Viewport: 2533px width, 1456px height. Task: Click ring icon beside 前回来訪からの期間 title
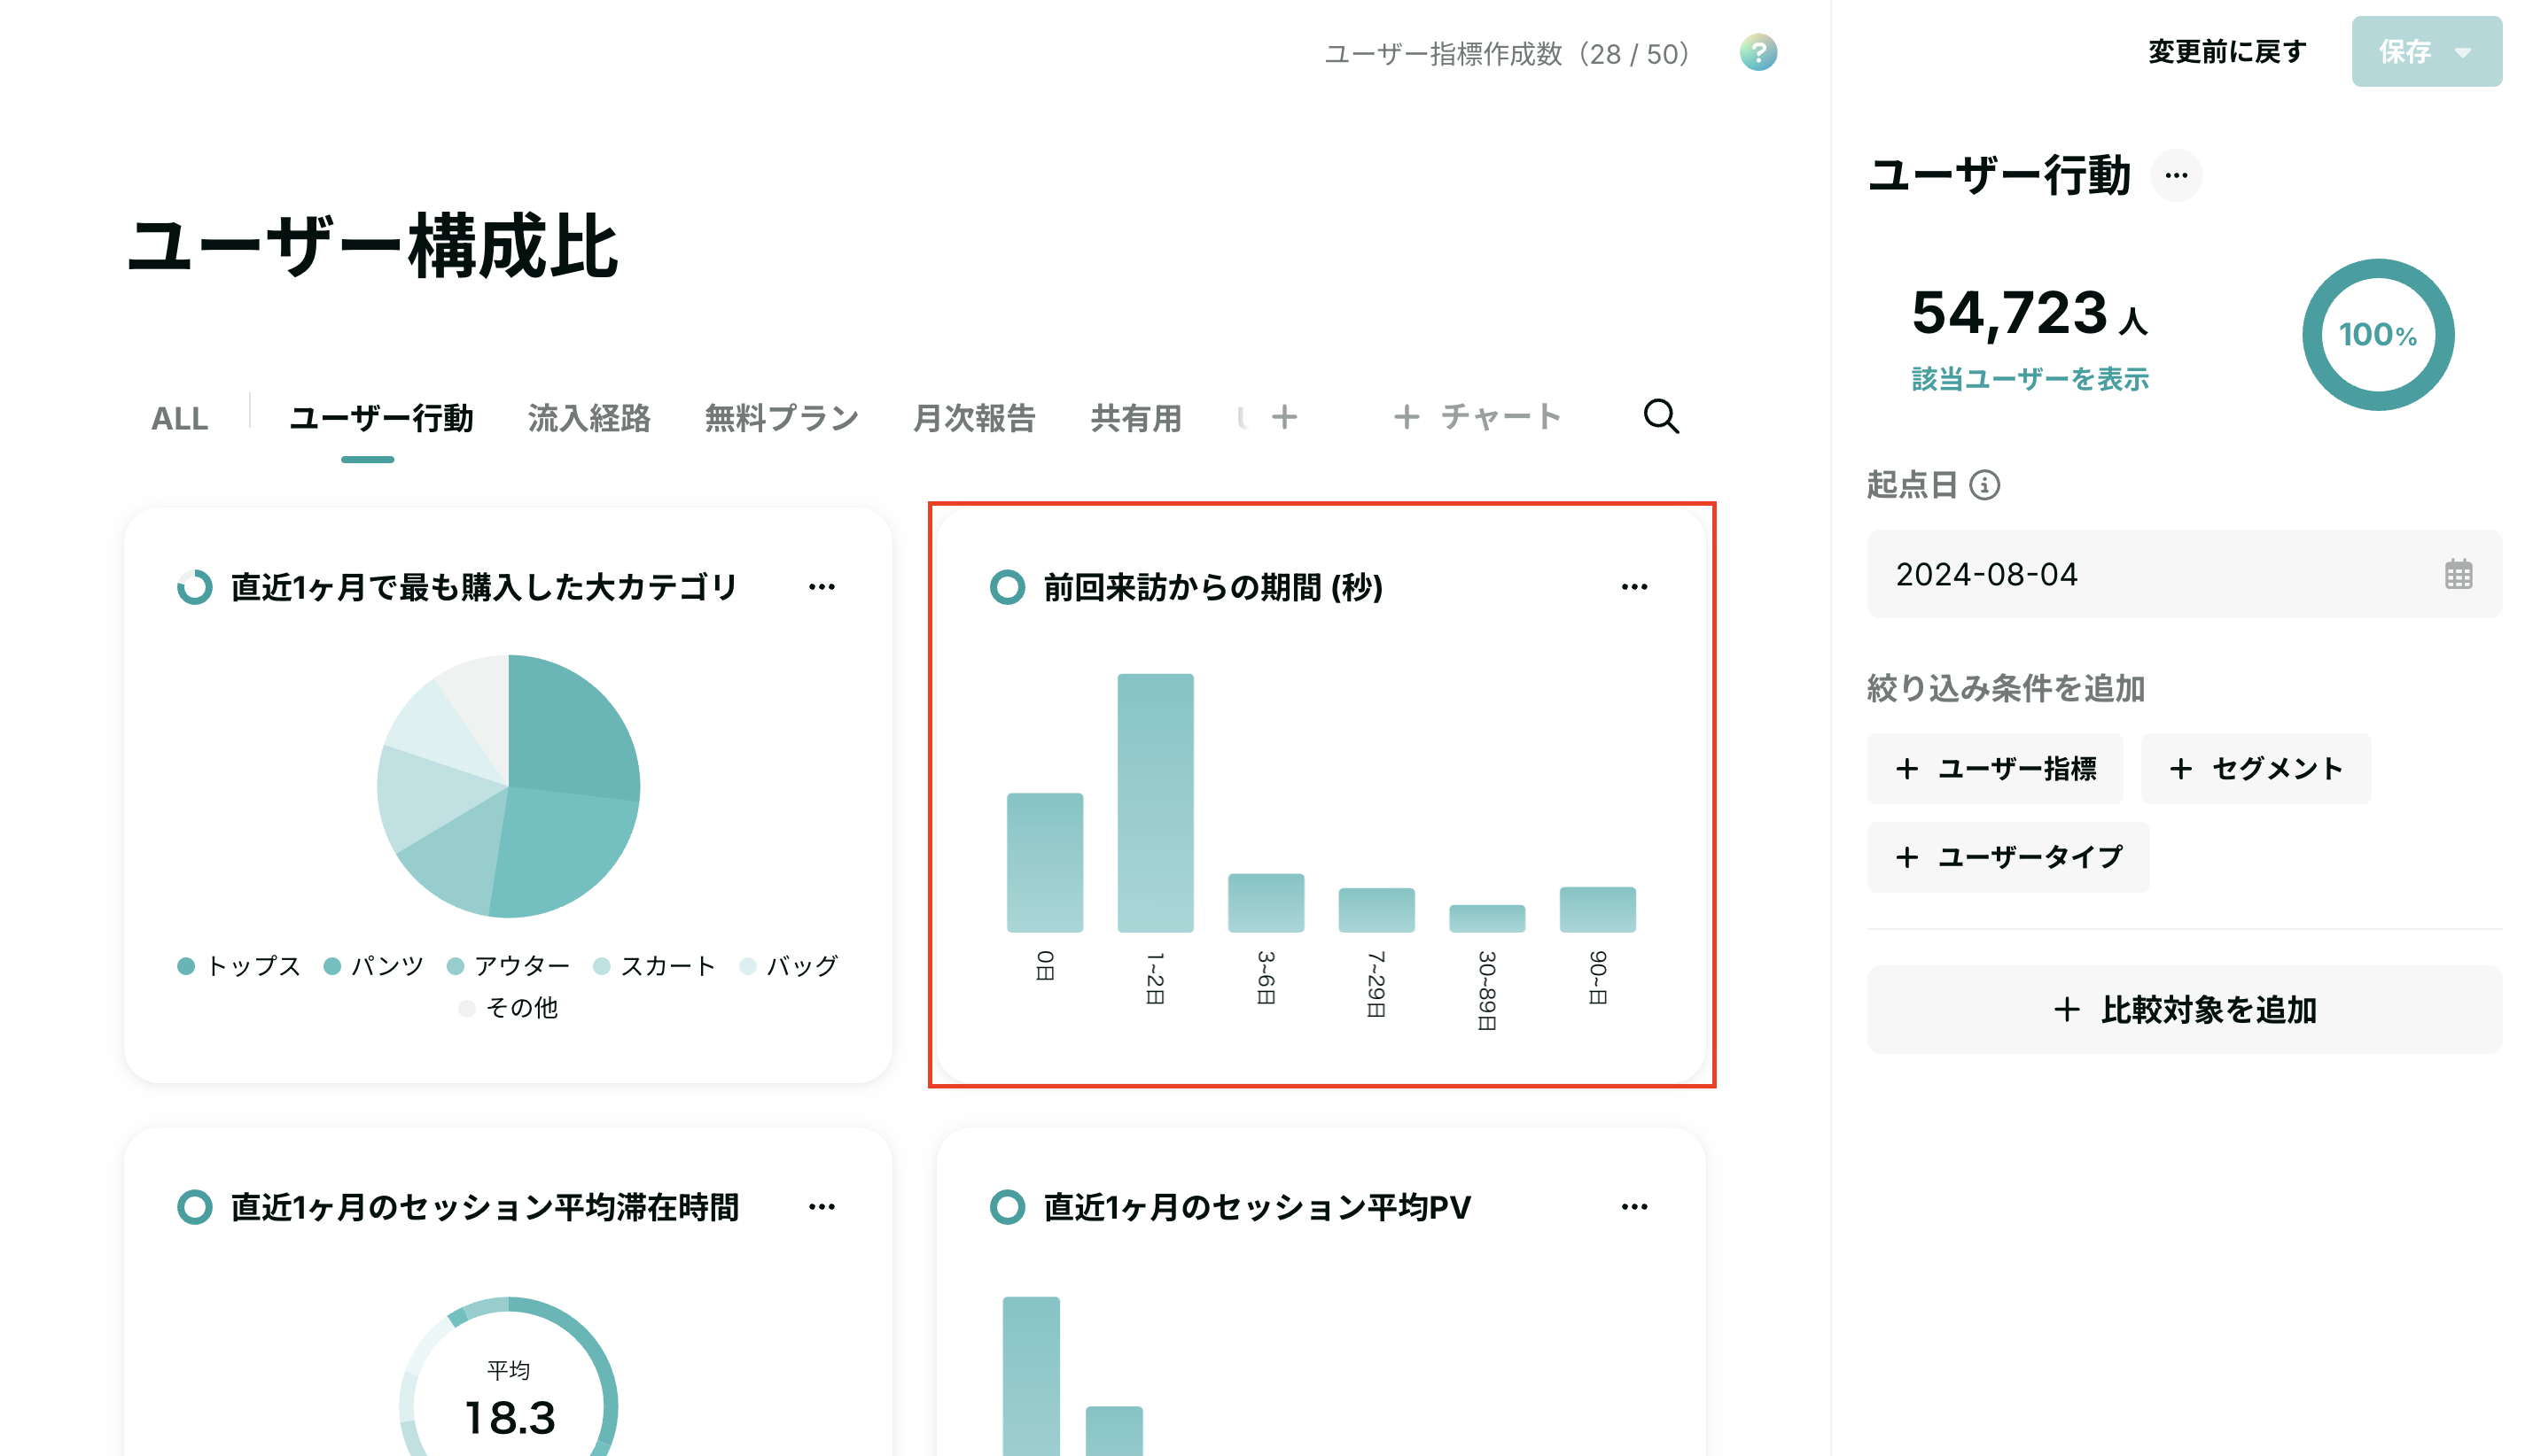click(x=1007, y=587)
